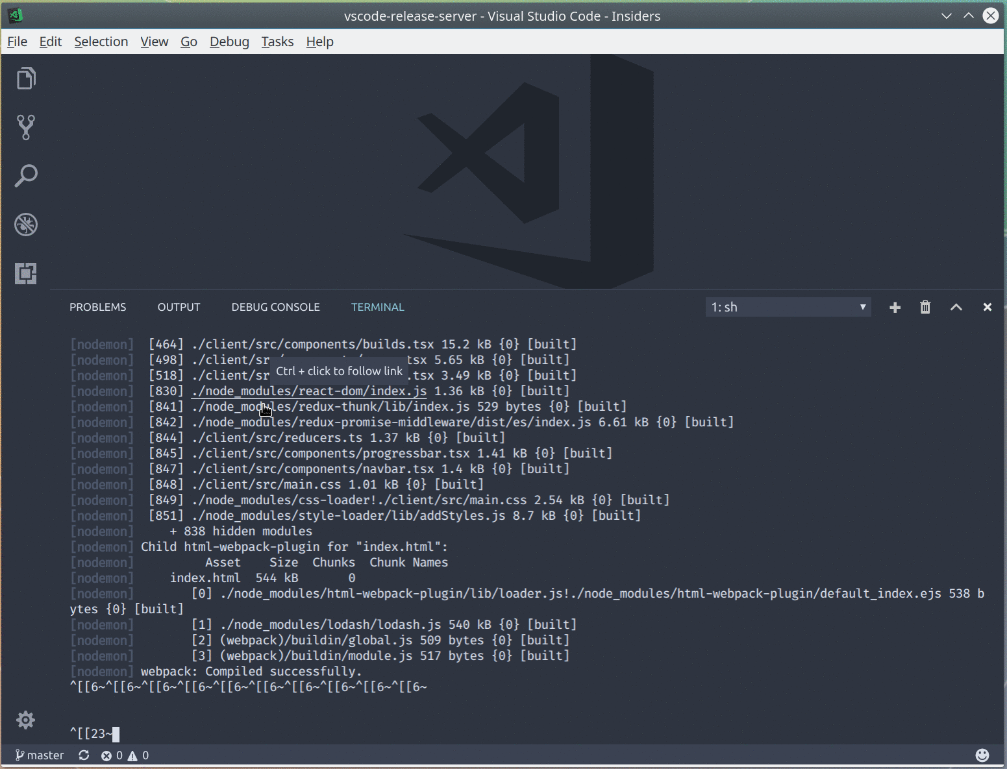Maximize the panel with the up chevron

[956, 307]
